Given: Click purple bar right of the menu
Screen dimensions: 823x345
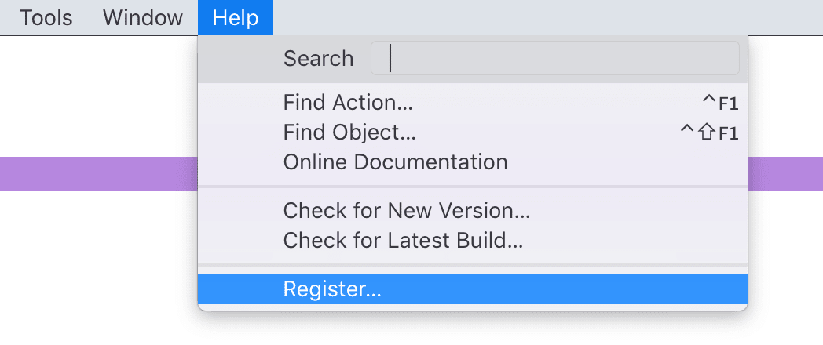Looking at the screenshot, I should pos(785,174).
